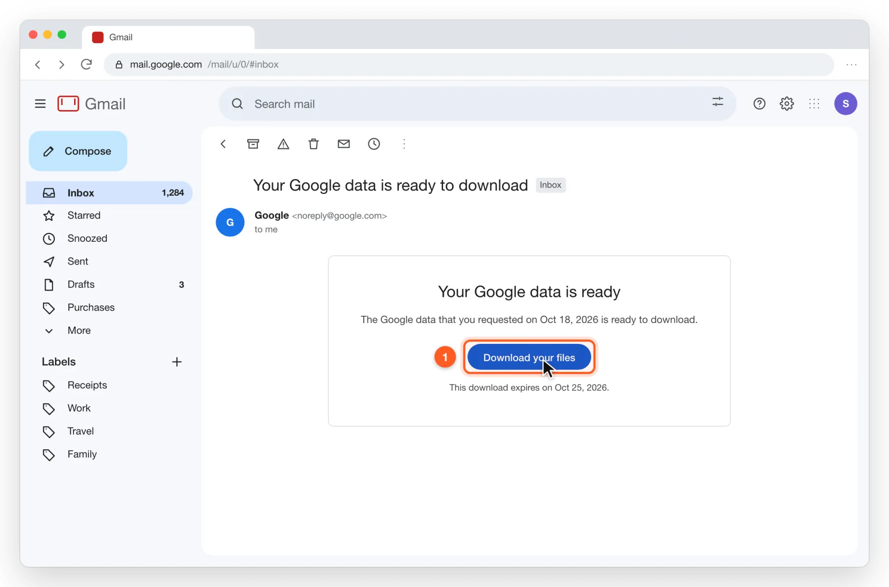
Task: Click the Gmail logo
Action: 91,104
